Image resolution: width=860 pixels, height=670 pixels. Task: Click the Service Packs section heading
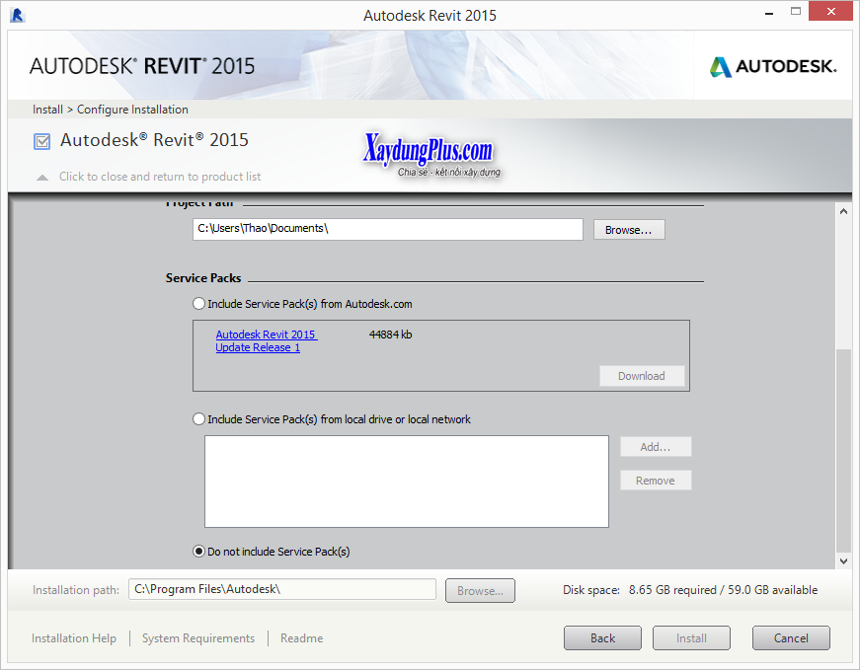point(203,278)
